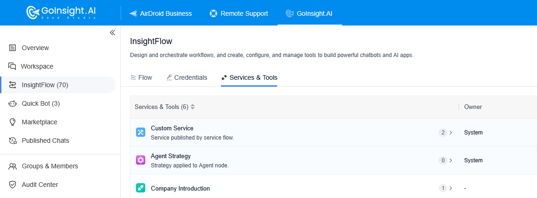
Task: Click the Owner column header
Action: [x=473, y=107]
